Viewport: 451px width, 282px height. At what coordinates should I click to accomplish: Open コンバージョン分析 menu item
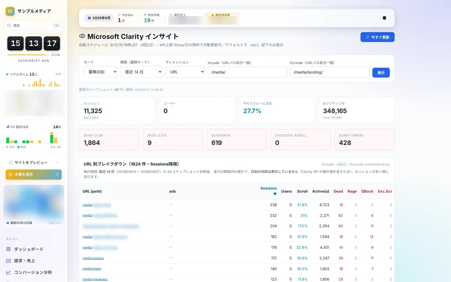click(34, 272)
